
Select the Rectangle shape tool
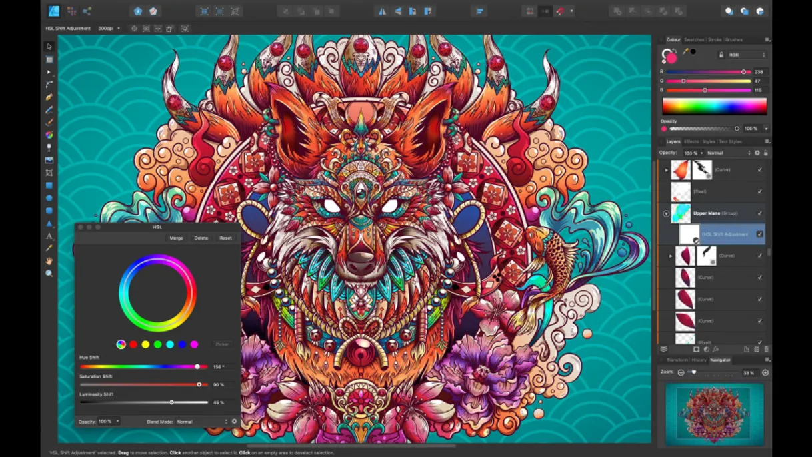click(49, 185)
